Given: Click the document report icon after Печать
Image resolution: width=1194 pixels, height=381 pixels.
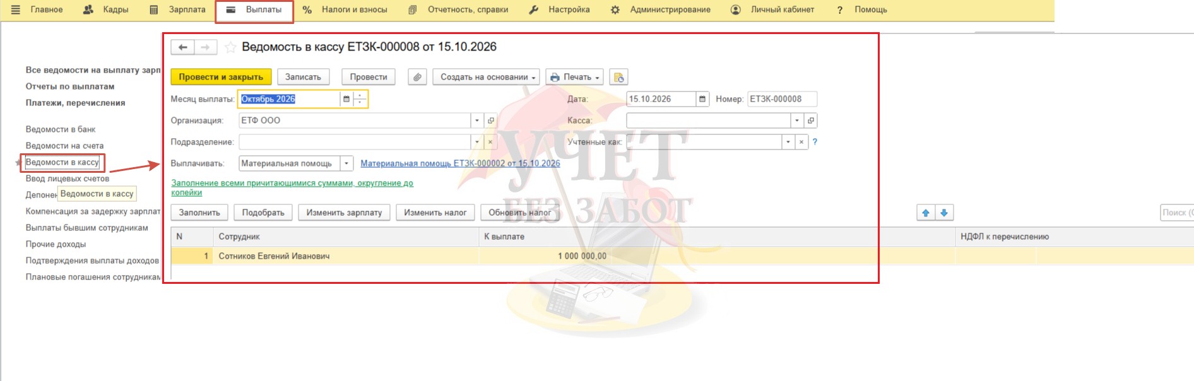Looking at the screenshot, I should tap(618, 77).
